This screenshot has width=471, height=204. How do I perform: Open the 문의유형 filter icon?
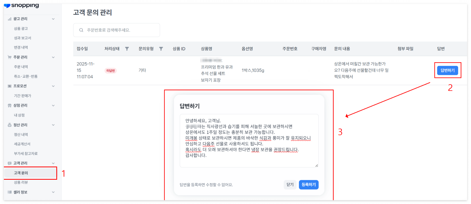pos(161,49)
